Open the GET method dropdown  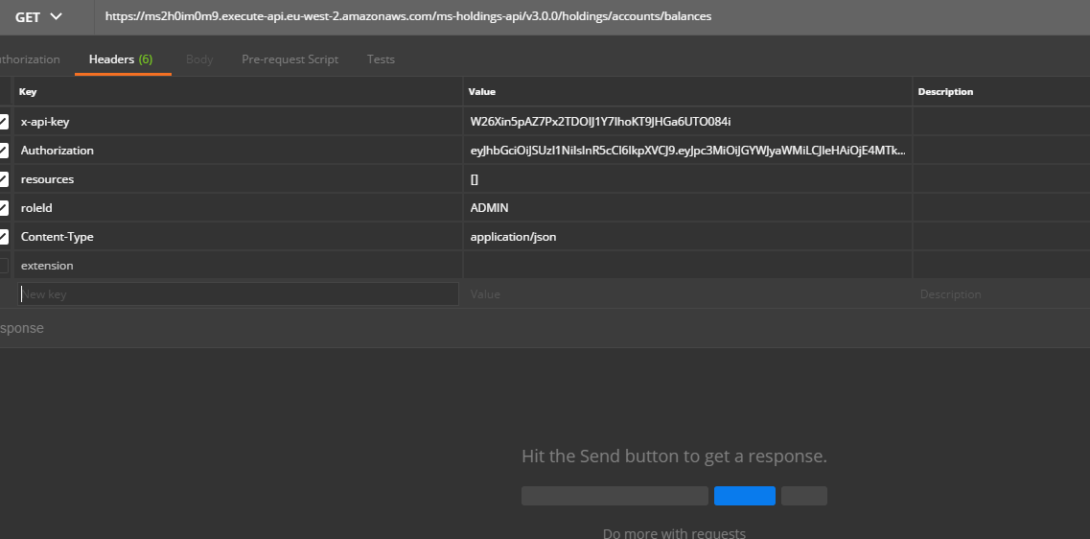tap(38, 17)
